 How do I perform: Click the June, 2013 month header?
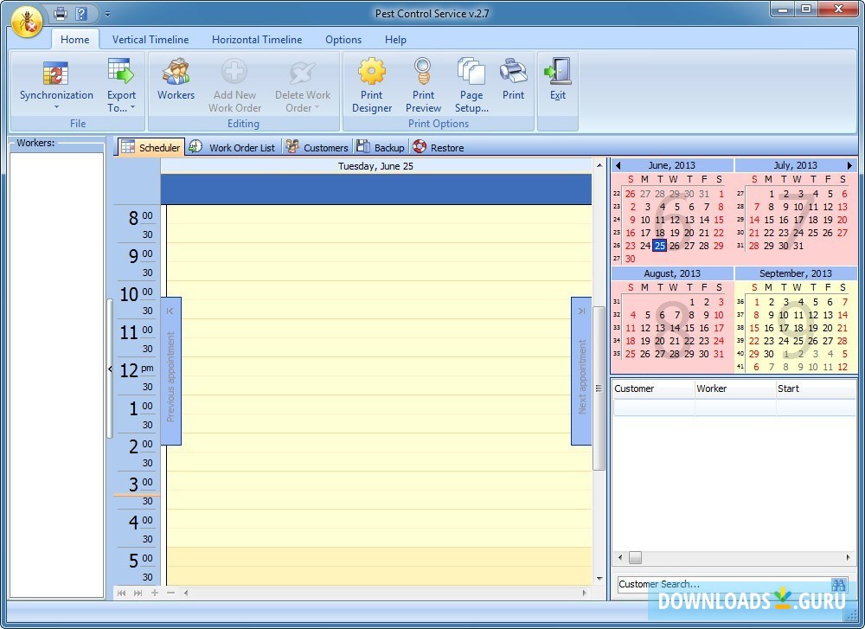coord(672,165)
